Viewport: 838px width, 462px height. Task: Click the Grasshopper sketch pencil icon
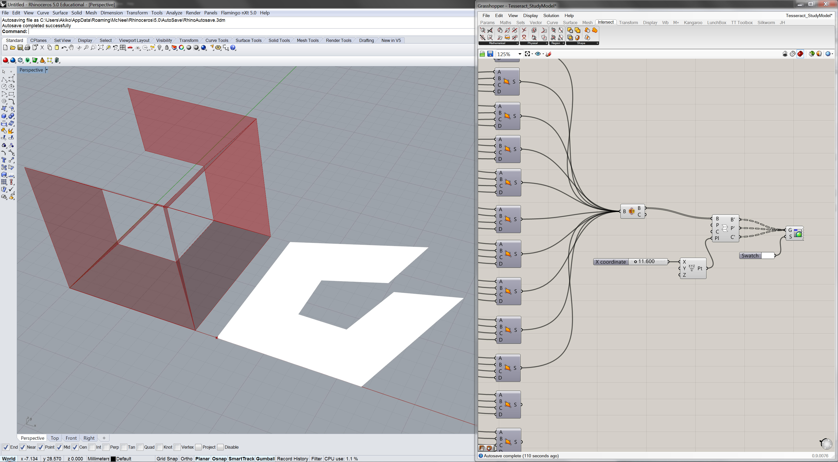548,54
